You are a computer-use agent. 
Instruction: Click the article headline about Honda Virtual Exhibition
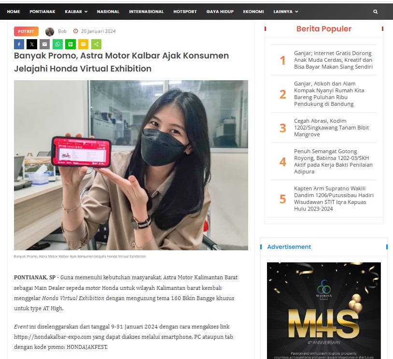point(121,62)
